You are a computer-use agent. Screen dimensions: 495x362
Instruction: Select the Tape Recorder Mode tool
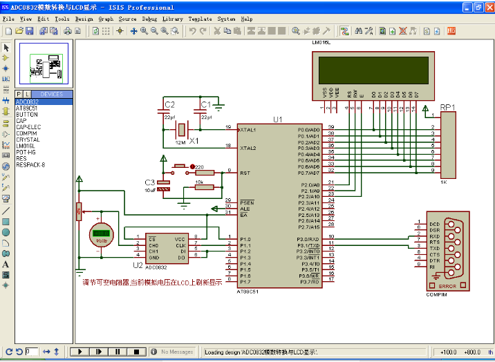coord(6,155)
